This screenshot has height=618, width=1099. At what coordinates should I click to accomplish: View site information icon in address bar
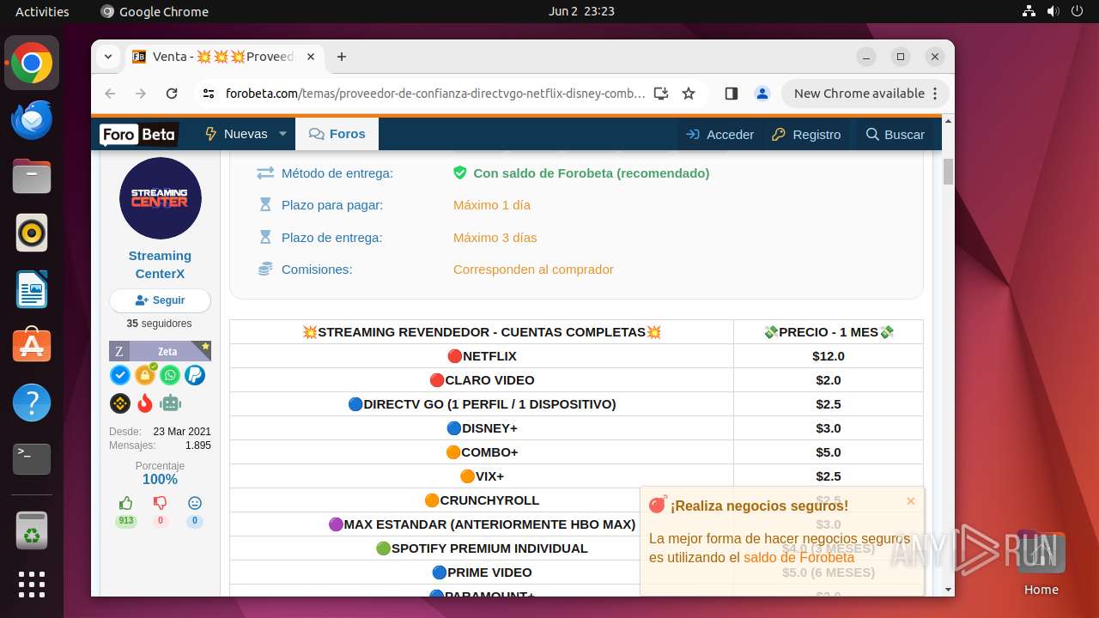pos(209,94)
